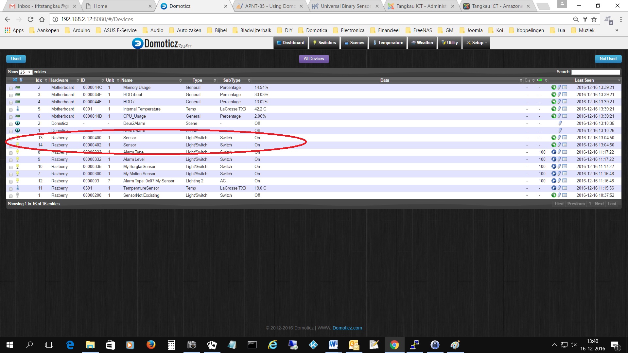
Task: Check the box for the CPU_Usage device
Action: pos(11,117)
